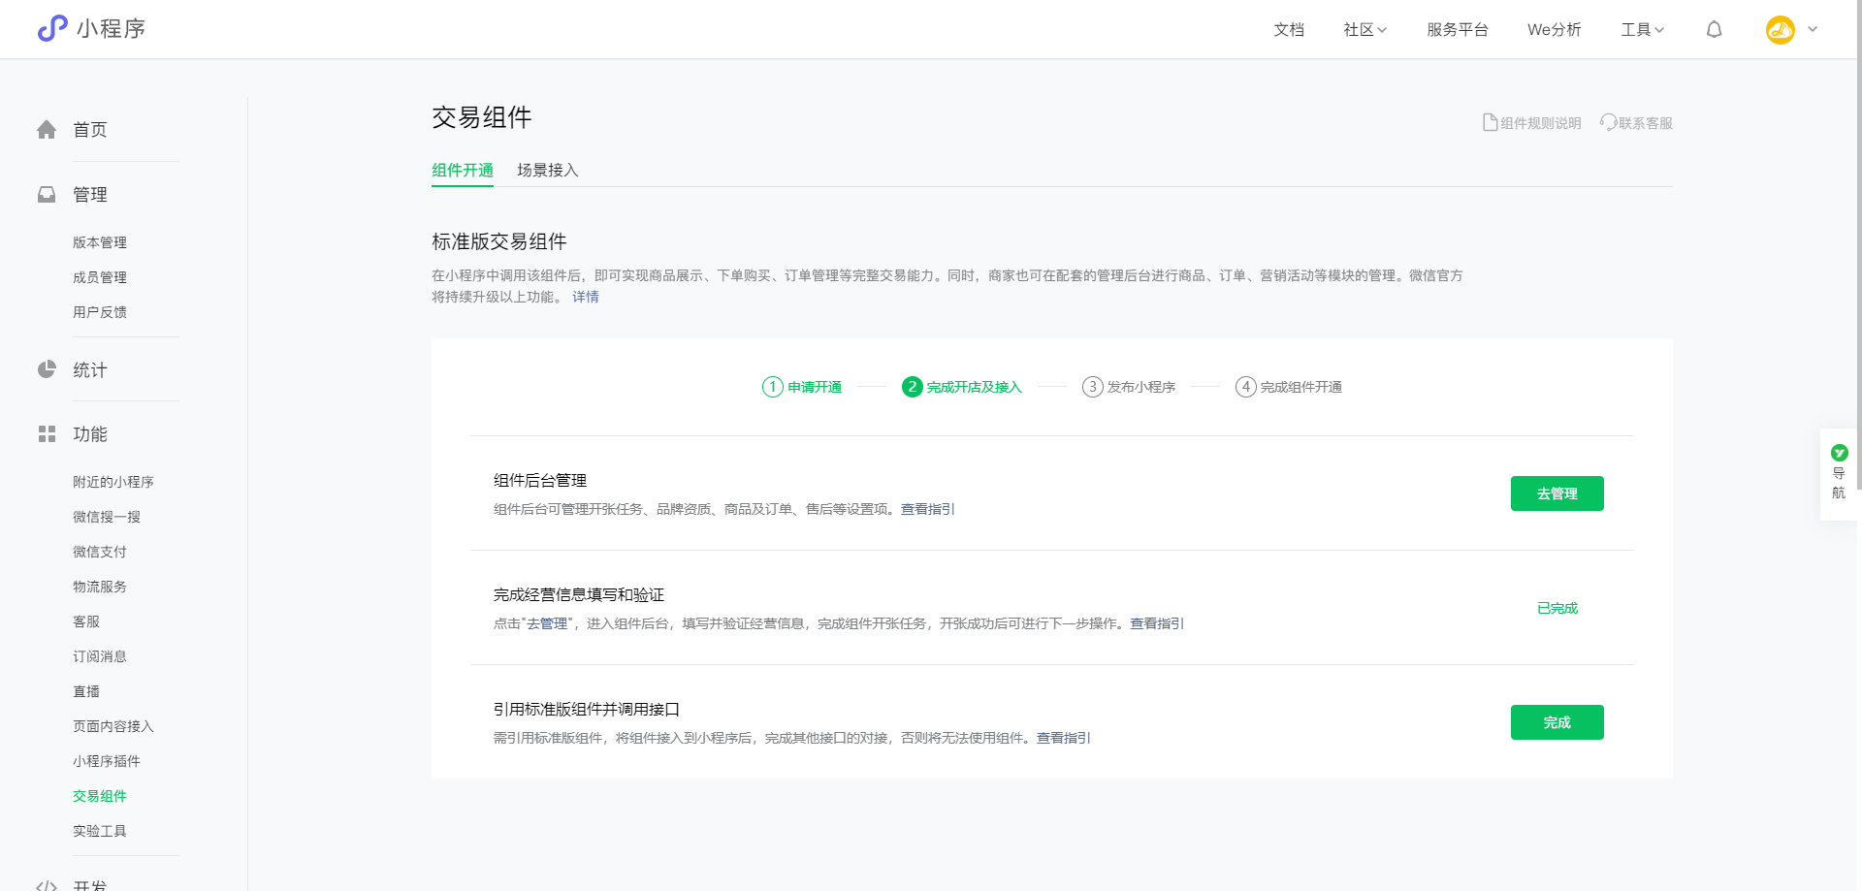Click step 3 circle 发布小程序
Viewport: 1862px width, 891px height.
pos(1092,387)
